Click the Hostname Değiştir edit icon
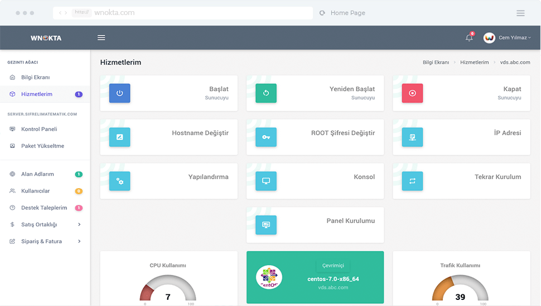This screenshot has height=306, width=541. pos(119,137)
